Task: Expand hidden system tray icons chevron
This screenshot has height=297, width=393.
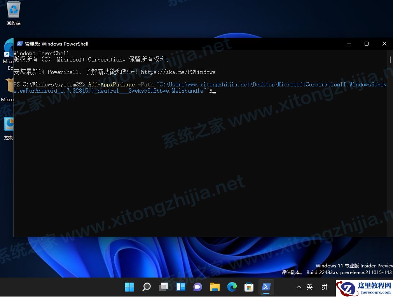Action: click(299, 287)
